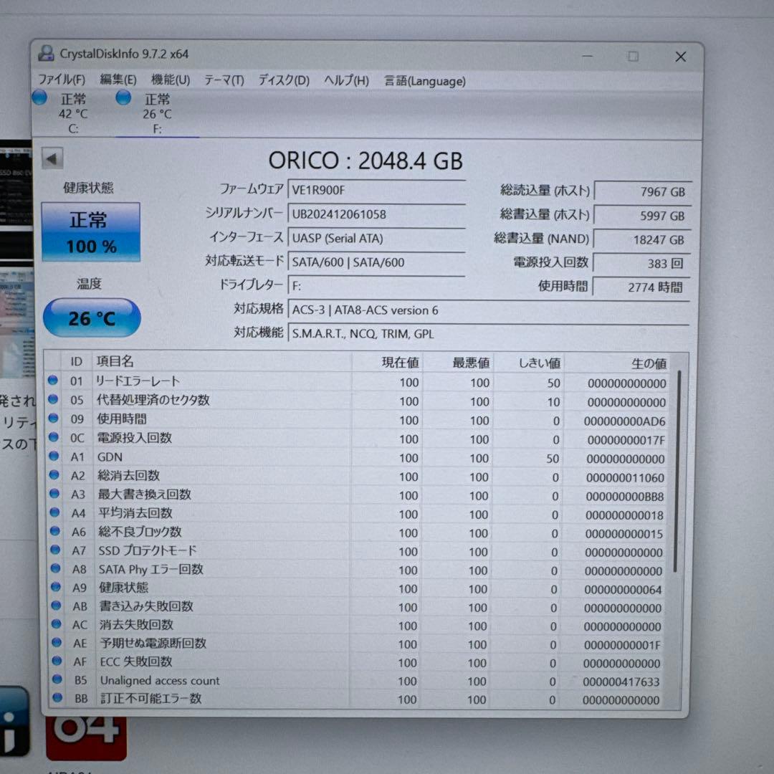Open the 言語(Language) menu
774x774 pixels.
coord(424,81)
